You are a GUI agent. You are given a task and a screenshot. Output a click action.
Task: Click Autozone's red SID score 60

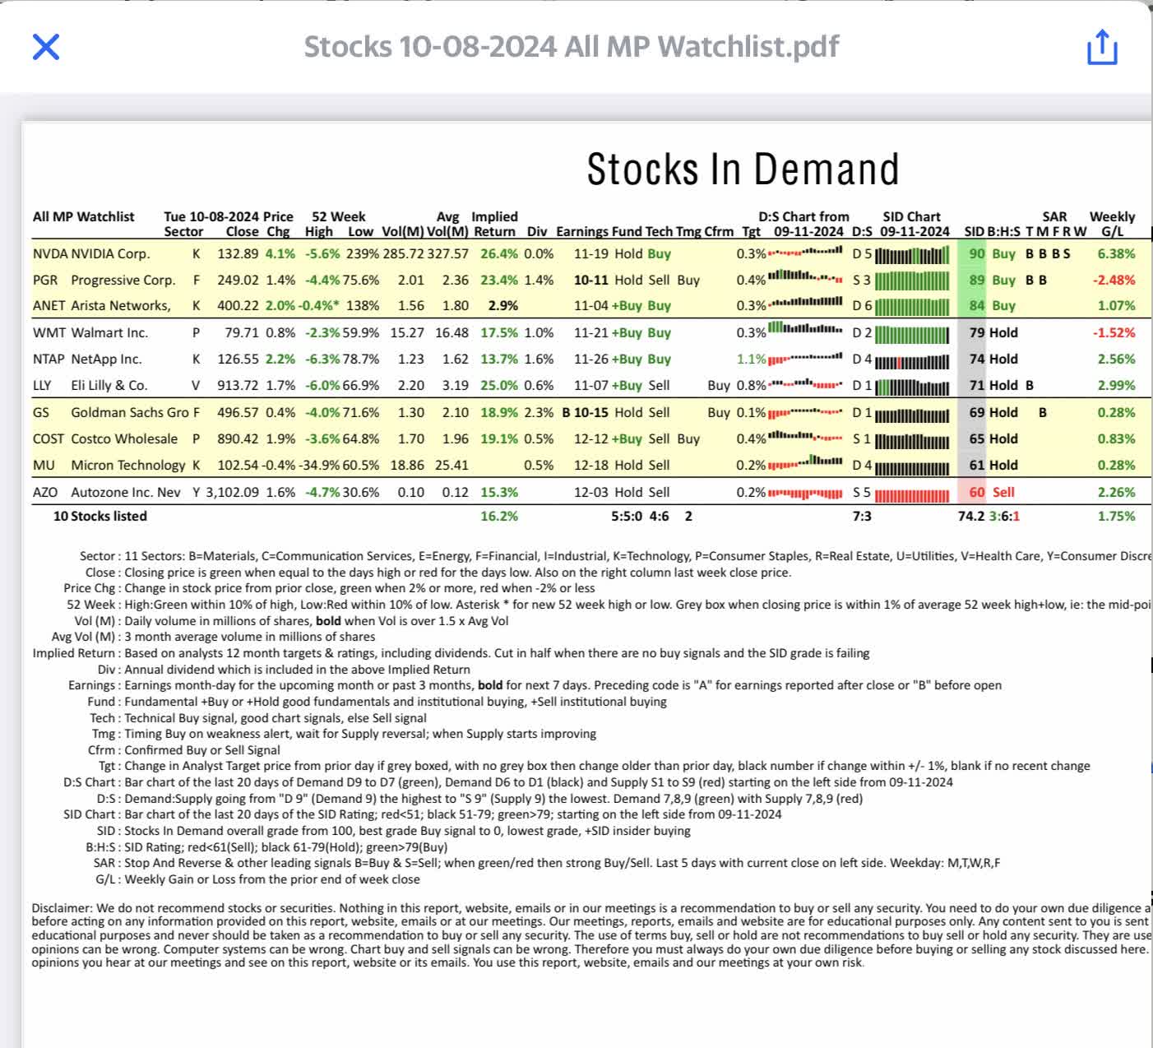pyautogui.click(x=976, y=492)
